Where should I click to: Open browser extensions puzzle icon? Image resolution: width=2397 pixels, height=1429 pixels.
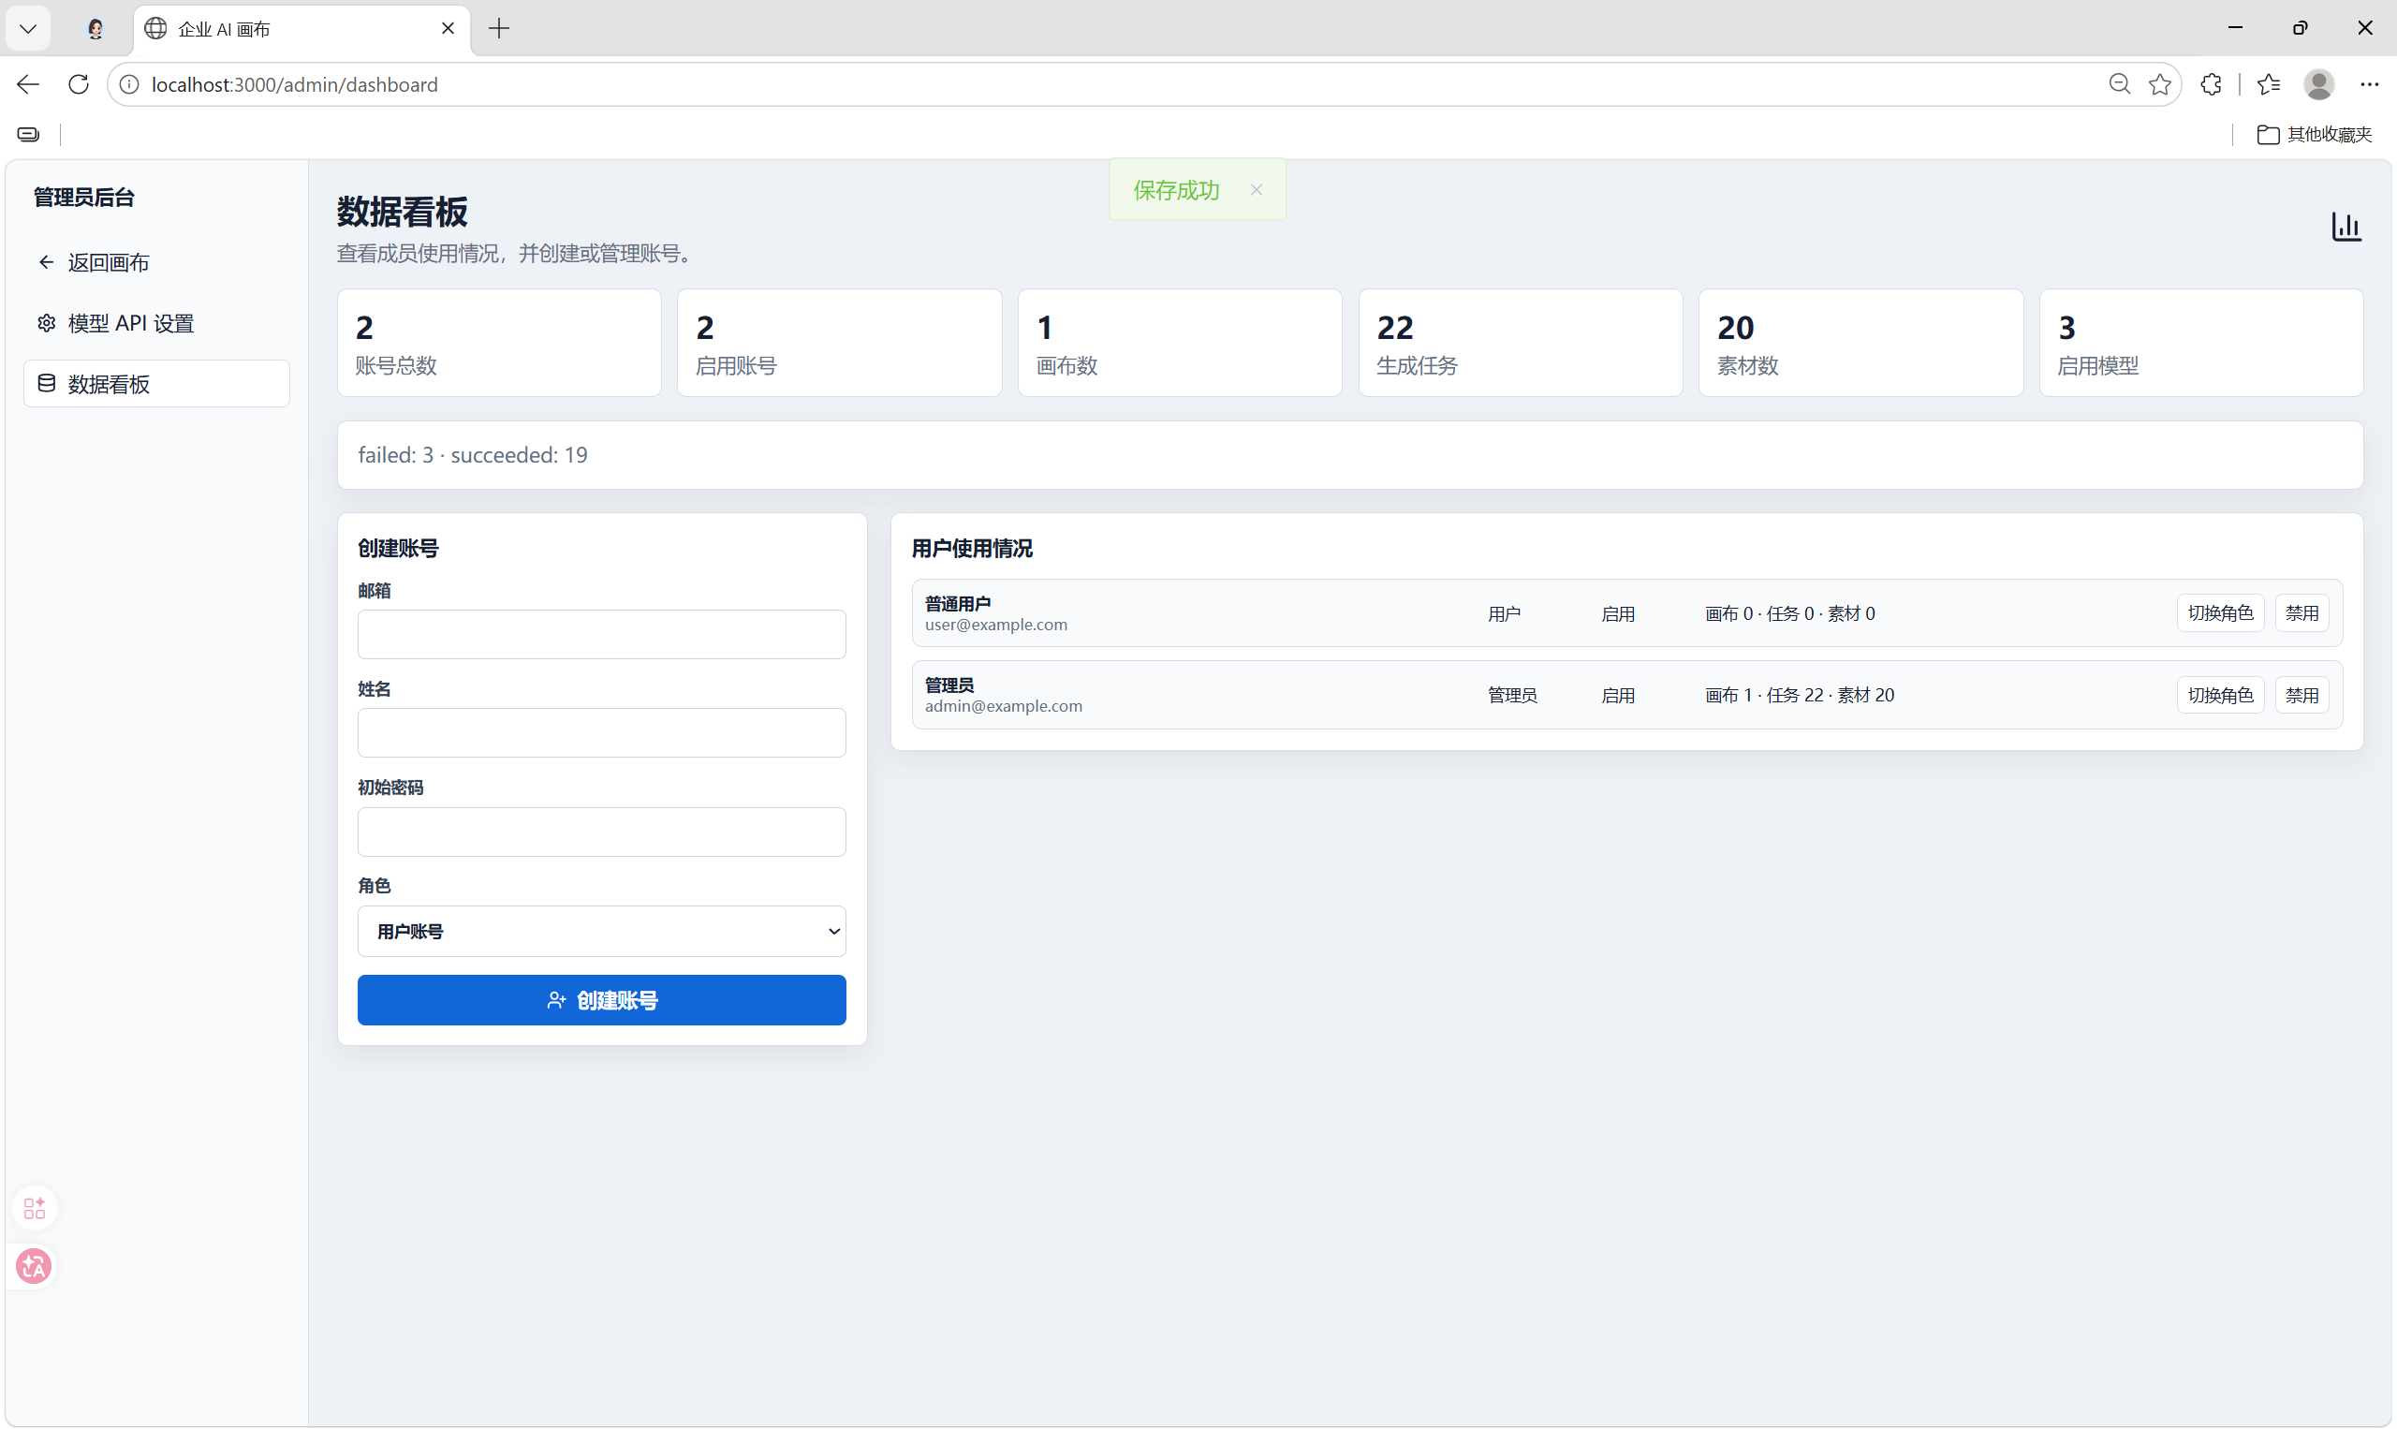click(2212, 84)
